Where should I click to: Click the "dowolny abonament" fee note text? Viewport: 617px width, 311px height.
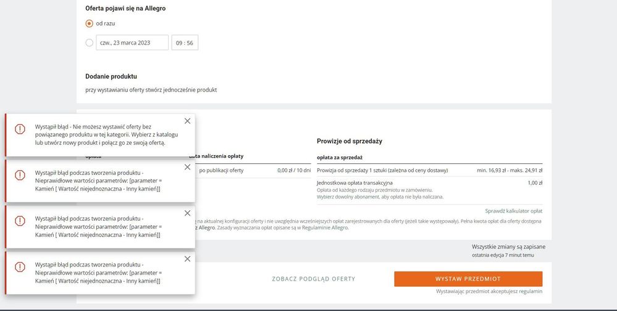tap(380, 197)
